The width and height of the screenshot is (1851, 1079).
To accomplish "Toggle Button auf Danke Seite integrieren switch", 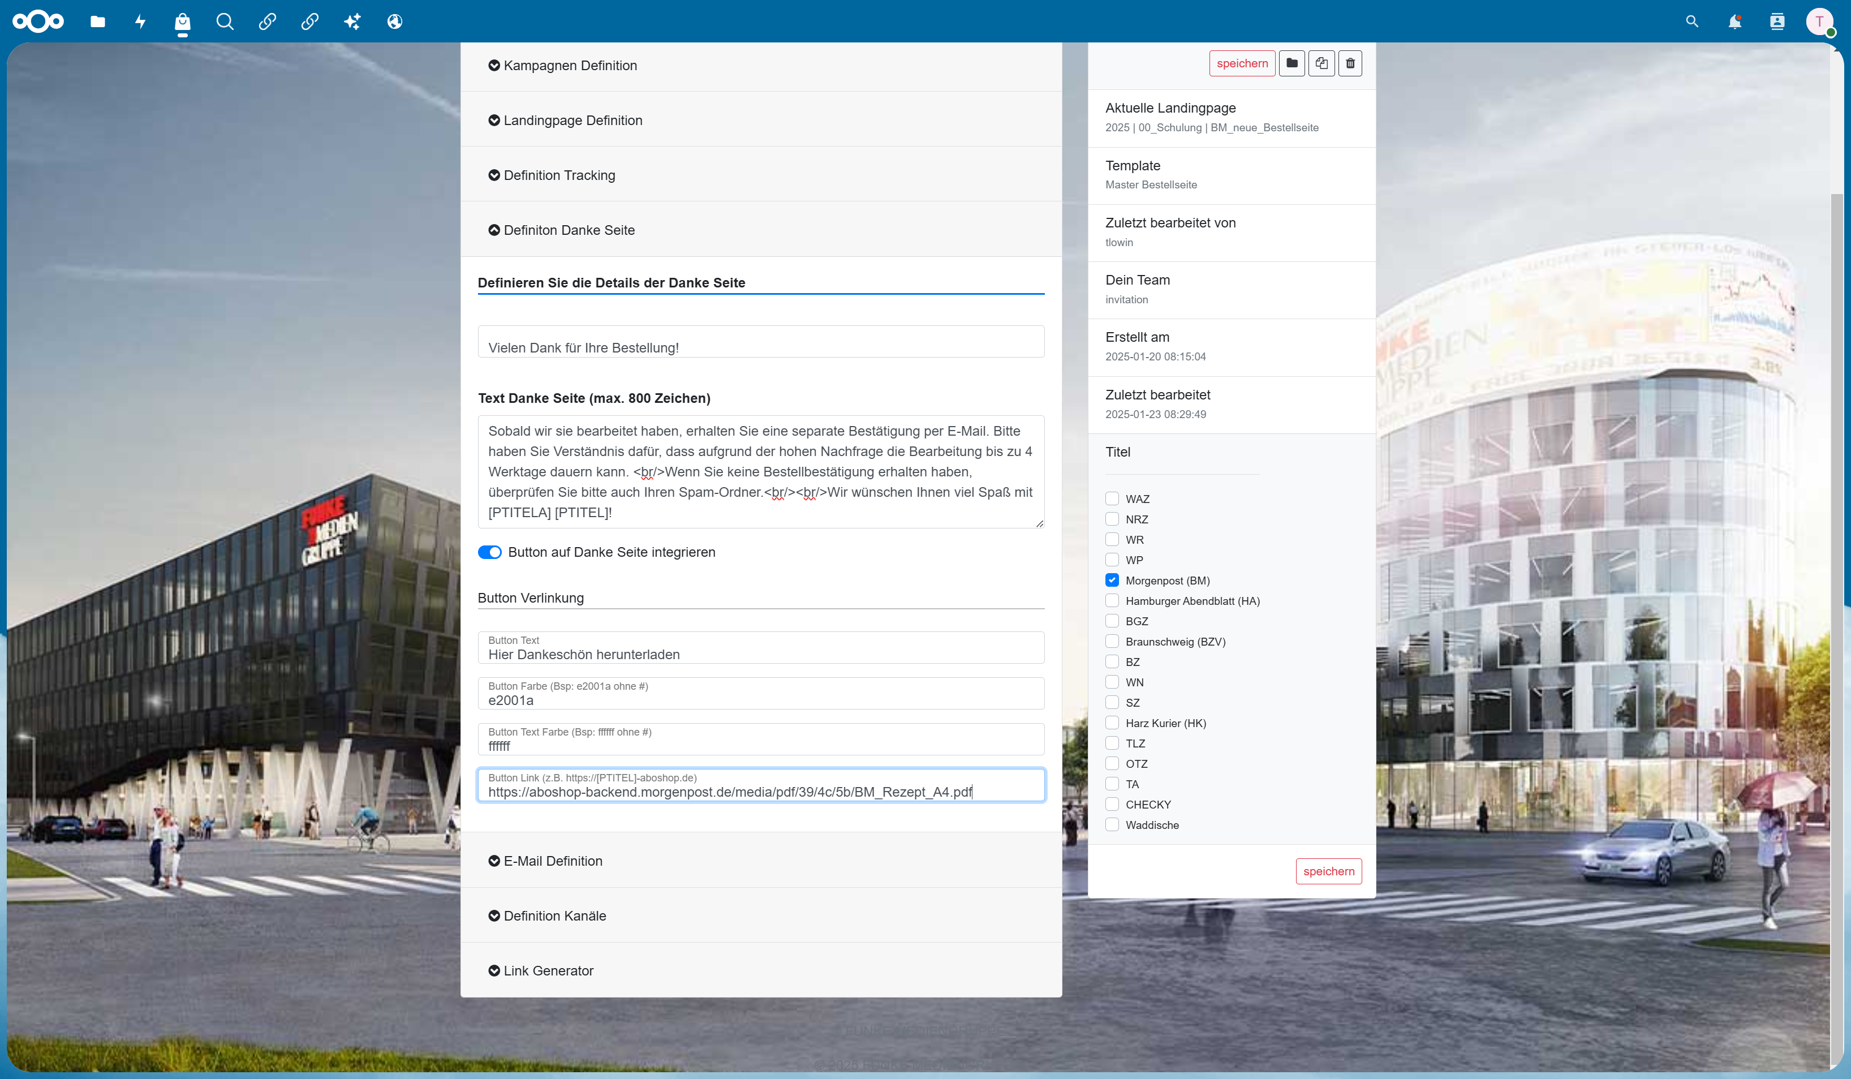I will click(490, 552).
